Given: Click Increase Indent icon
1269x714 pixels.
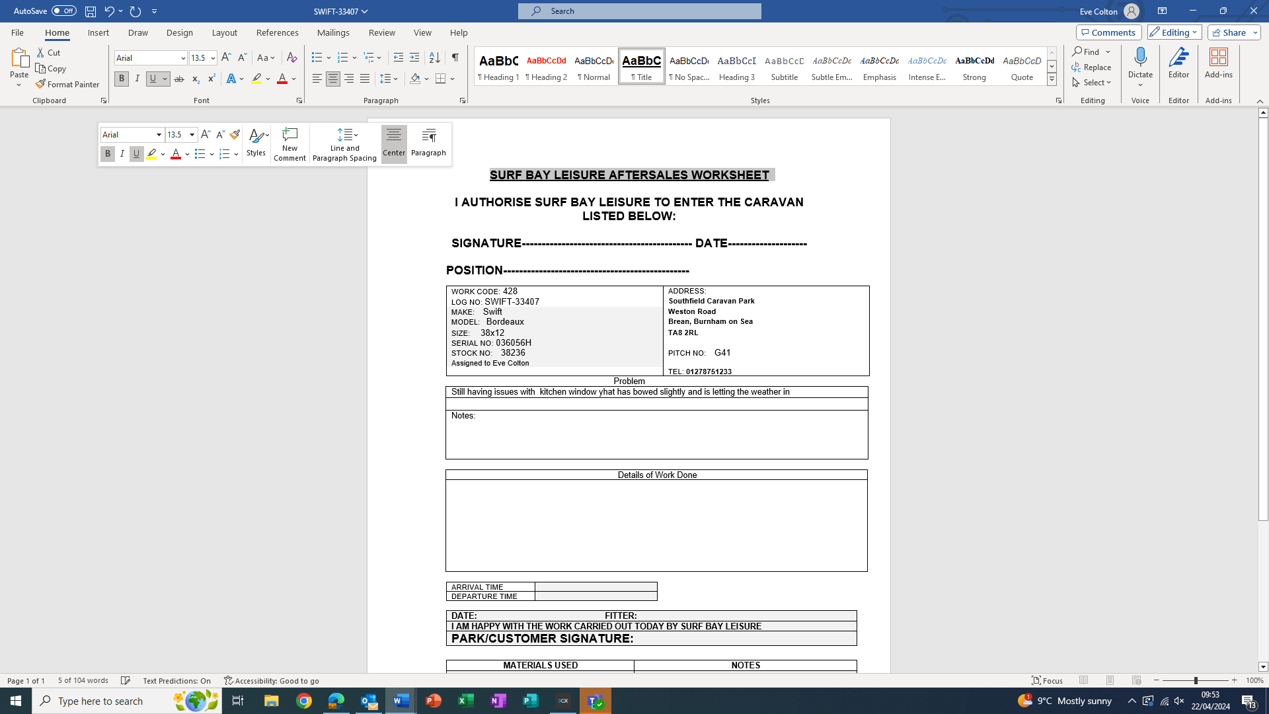Looking at the screenshot, I should [x=414, y=58].
